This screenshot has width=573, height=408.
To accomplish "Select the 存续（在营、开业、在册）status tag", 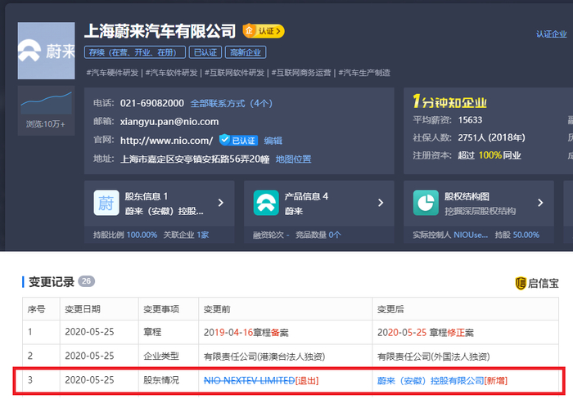I will pos(135,52).
